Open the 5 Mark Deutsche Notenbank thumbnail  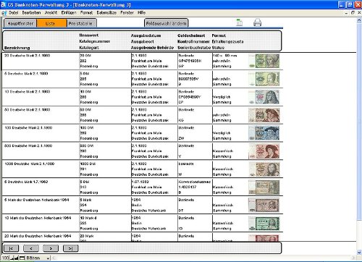pyautogui.click(x=264, y=205)
